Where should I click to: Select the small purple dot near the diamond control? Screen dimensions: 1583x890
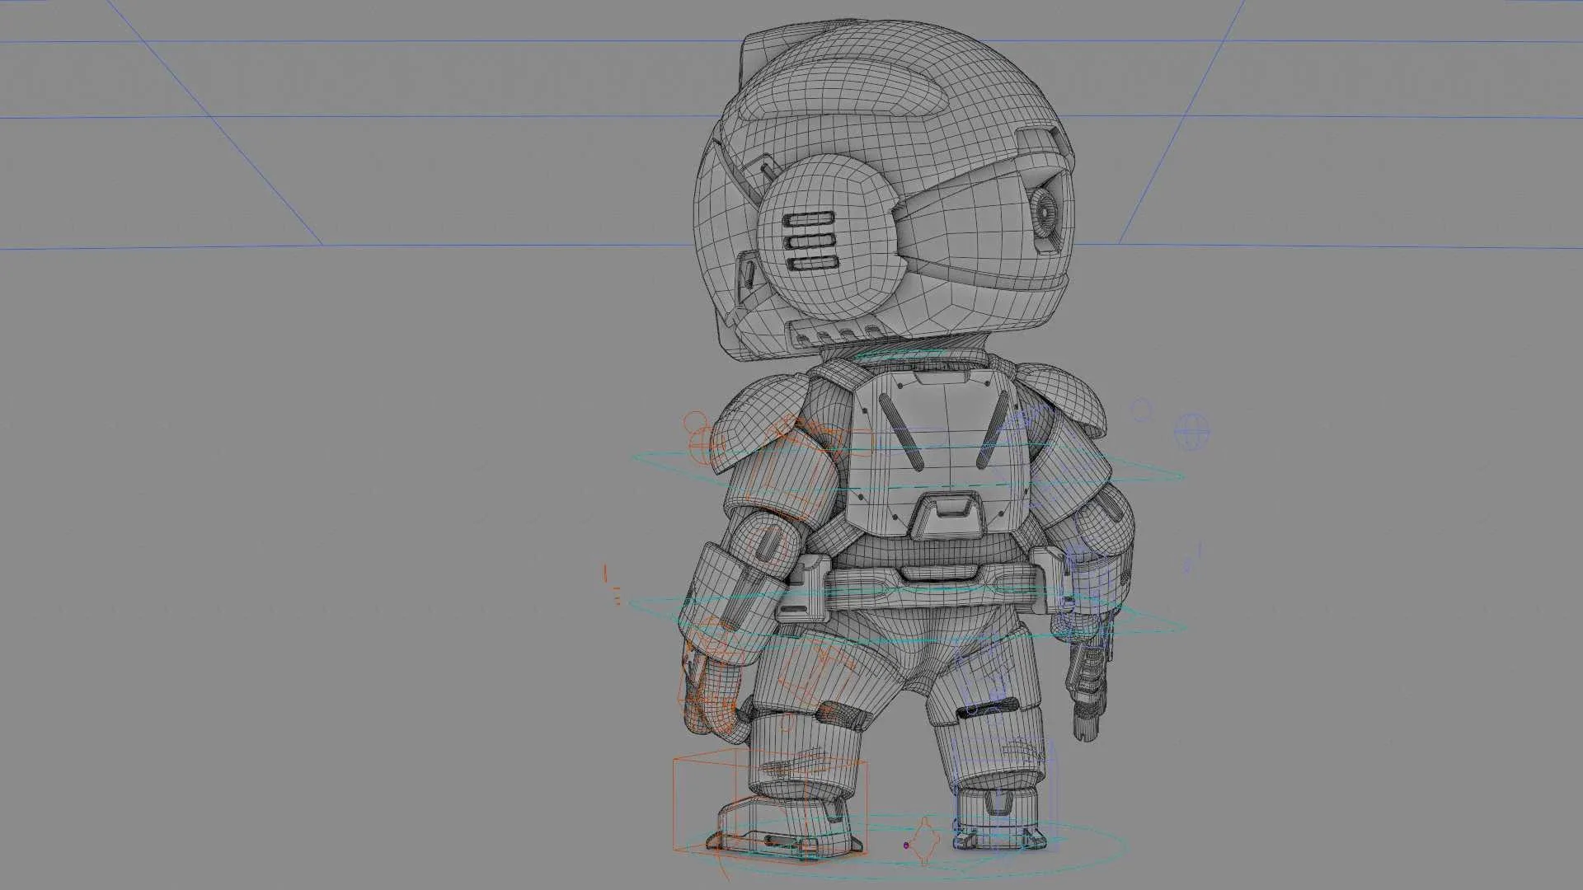pyautogui.click(x=907, y=845)
